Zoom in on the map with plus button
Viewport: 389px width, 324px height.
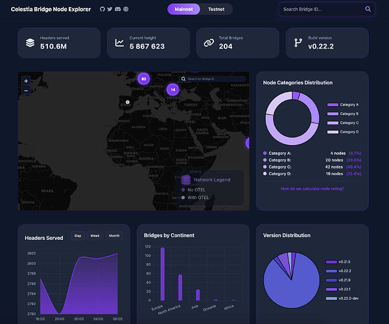(26, 81)
